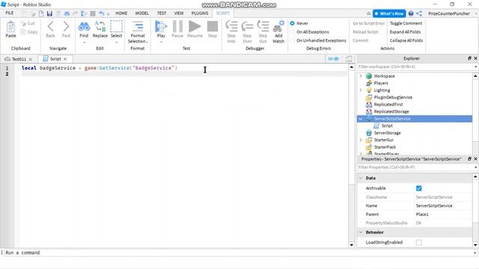This screenshot has height=269, width=479.
Task: Click Go to Script Error
Action: pyautogui.click(x=368, y=23)
